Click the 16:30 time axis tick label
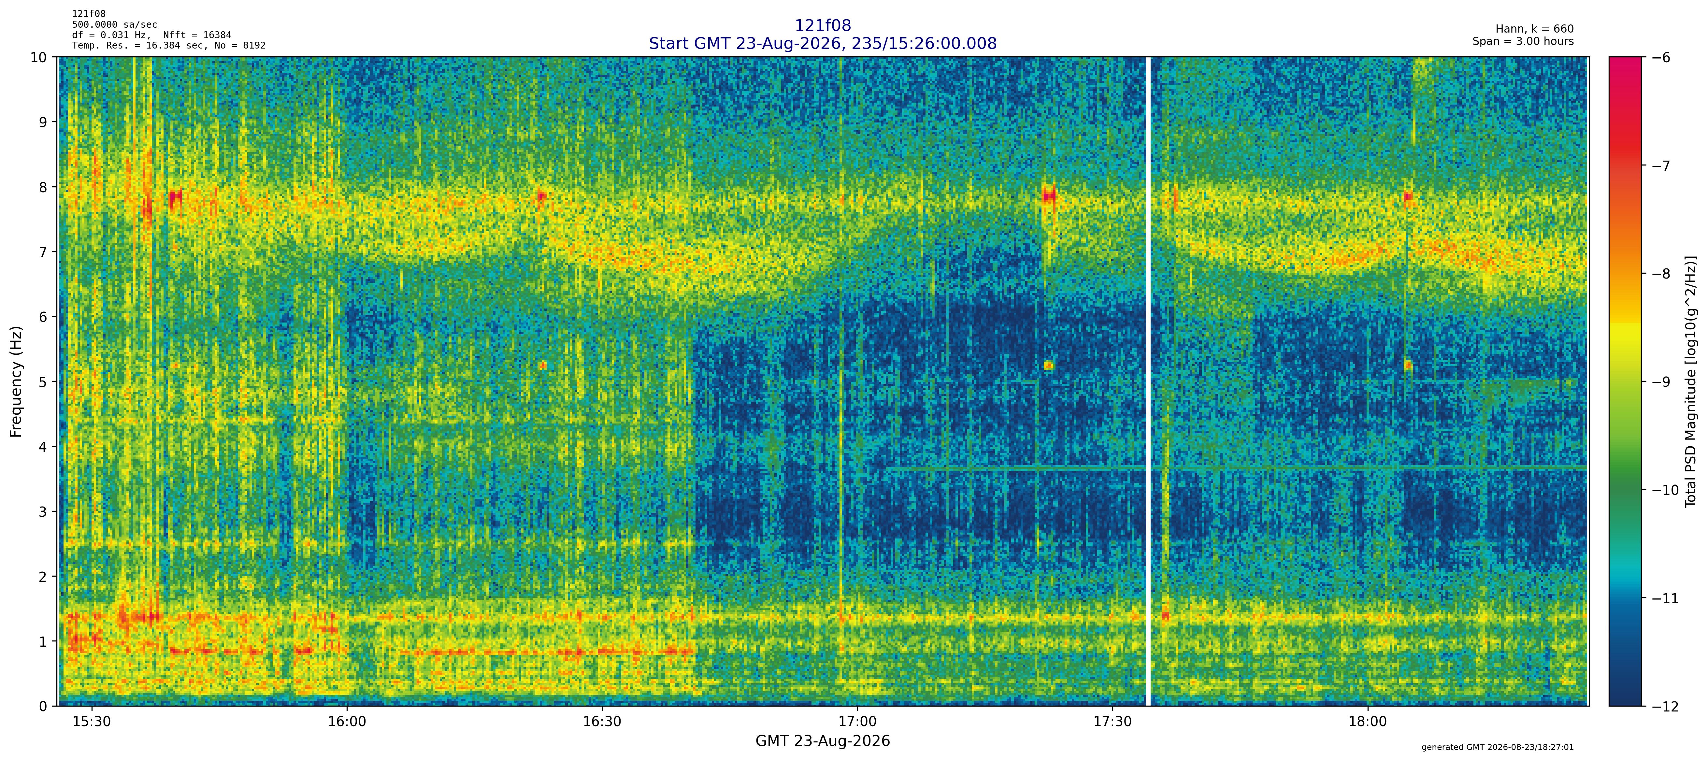1708x761 pixels. [602, 722]
